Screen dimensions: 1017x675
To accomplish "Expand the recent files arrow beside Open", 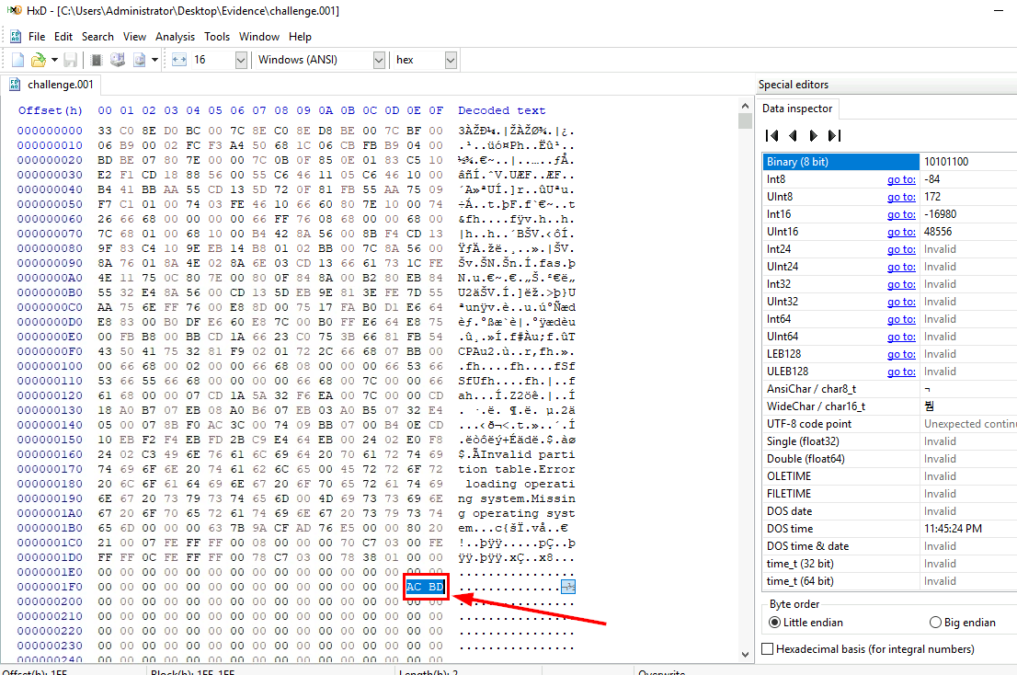I will pyautogui.click(x=54, y=61).
